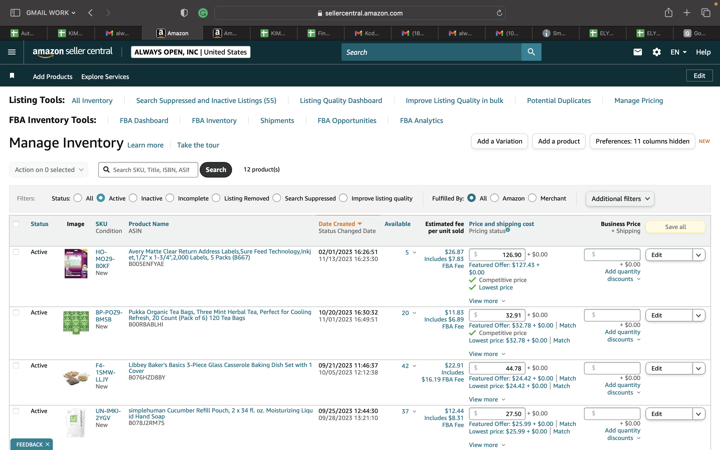Image resolution: width=720 pixels, height=450 pixels.
Task: Click the Pricing status info icon
Action: click(x=507, y=229)
